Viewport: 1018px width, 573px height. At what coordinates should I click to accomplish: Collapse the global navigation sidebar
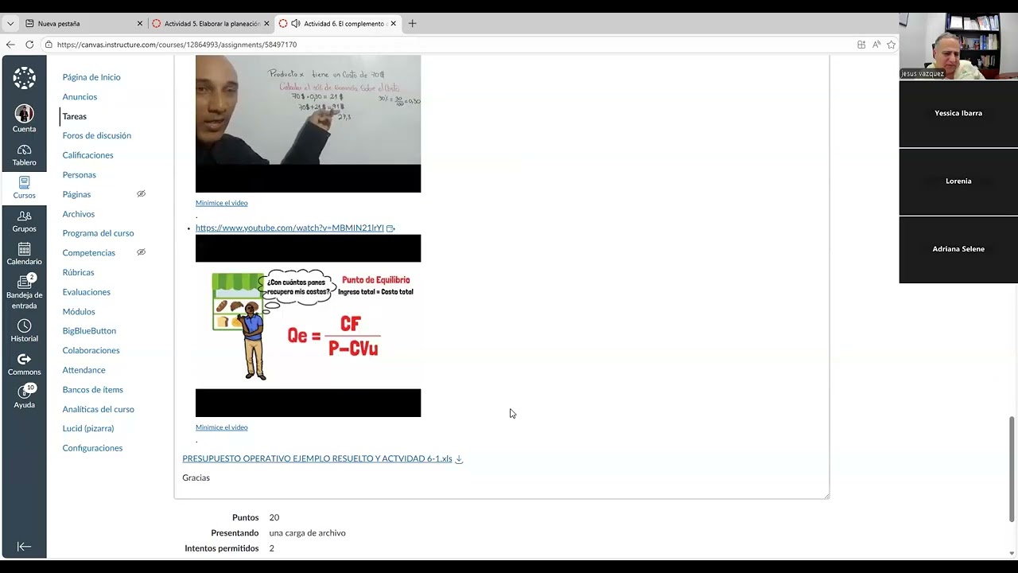click(x=24, y=547)
